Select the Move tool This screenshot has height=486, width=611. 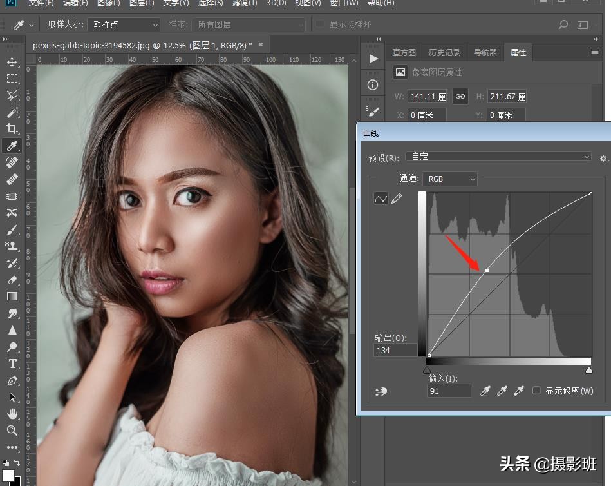12,62
